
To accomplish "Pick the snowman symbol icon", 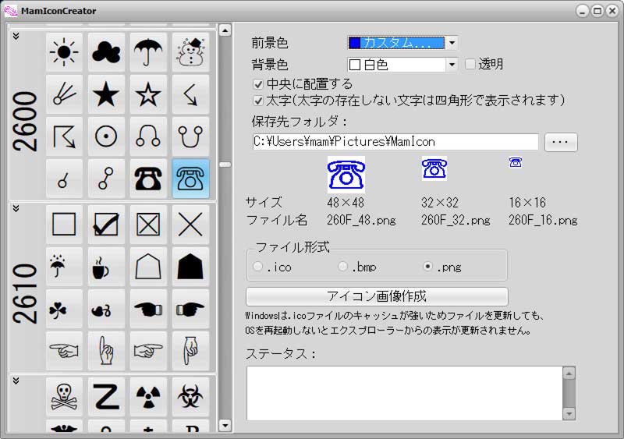I will click(190, 52).
